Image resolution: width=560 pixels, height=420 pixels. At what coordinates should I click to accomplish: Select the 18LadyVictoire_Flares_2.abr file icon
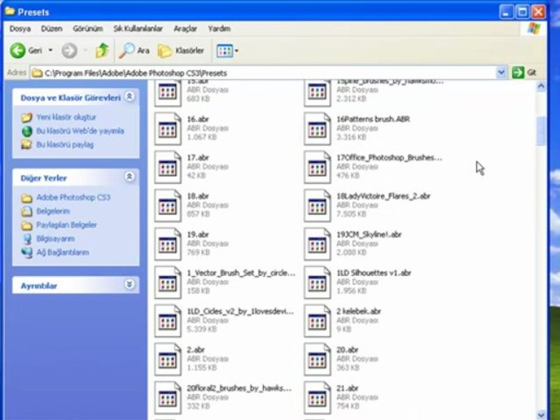pos(317,206)
